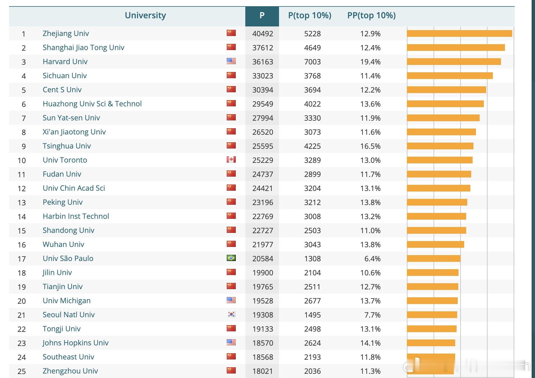
Task: Click the P(top 10%) value 4022
Action: point(312,104)
